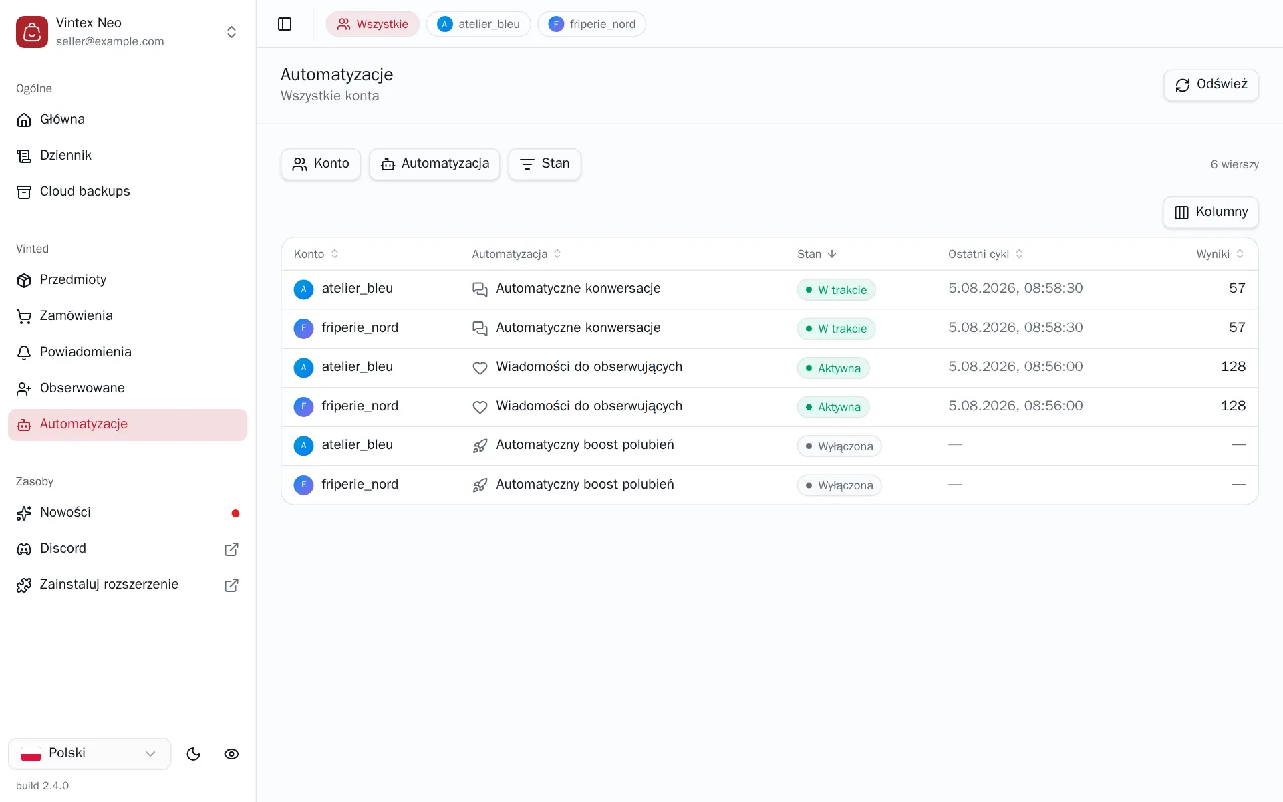The image size is (1283, 802).
Task: Click the red Nowości notification dot
Action: tap(235, 513)
